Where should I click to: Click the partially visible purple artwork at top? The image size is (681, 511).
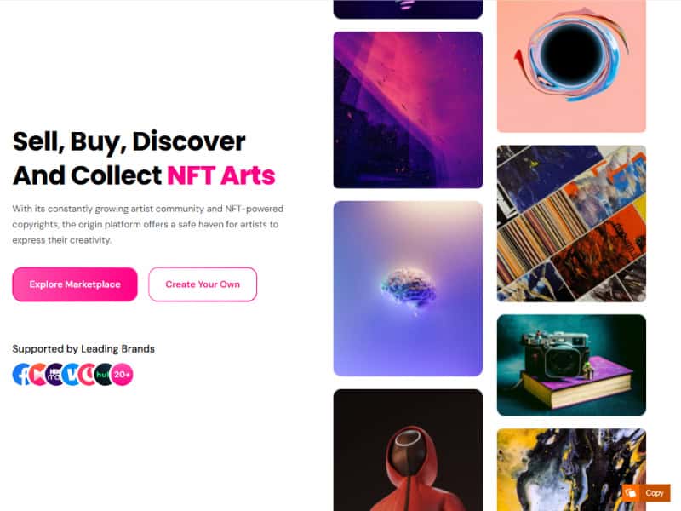408,9
